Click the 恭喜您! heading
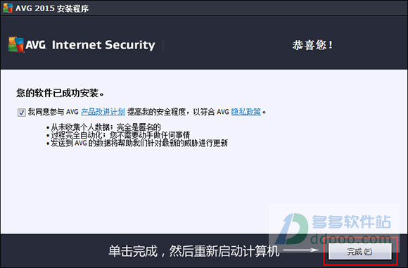The width and height of the screenshot is (408, 268). coord(312,45)
